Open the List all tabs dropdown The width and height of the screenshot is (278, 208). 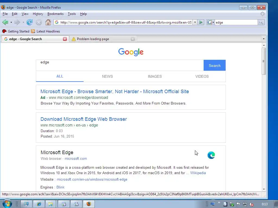coord(263,39)
